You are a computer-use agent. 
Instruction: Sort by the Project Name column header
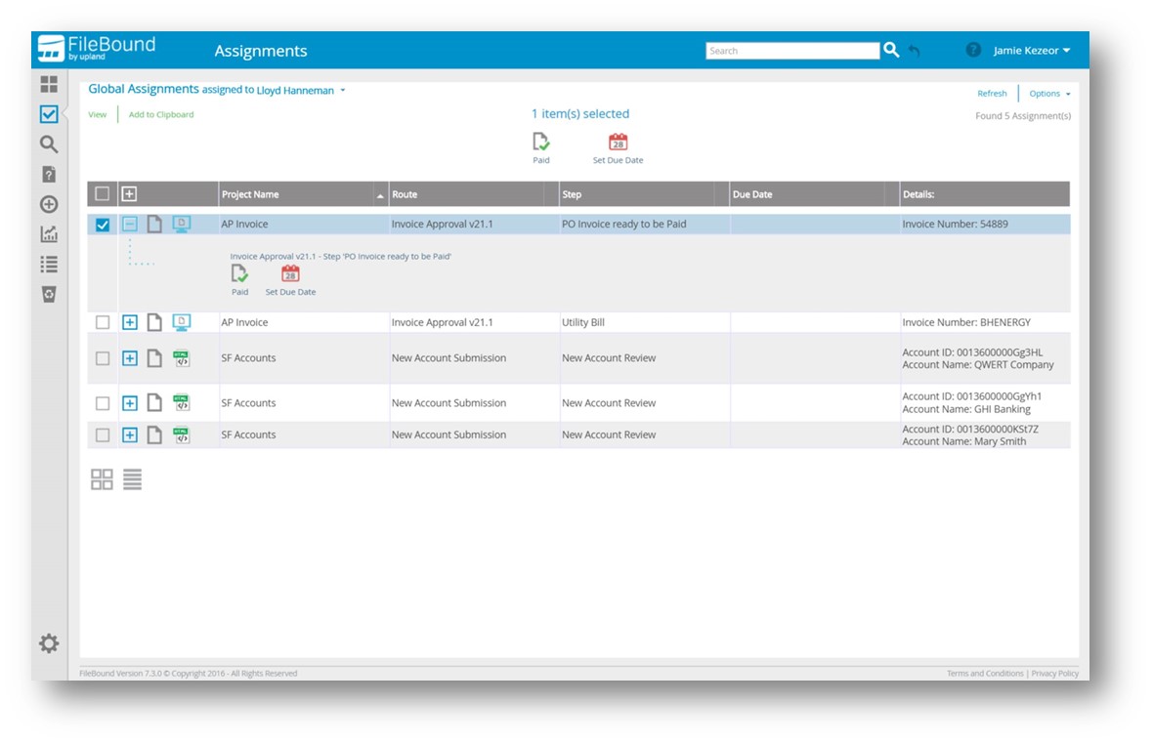tap(251, 194)
